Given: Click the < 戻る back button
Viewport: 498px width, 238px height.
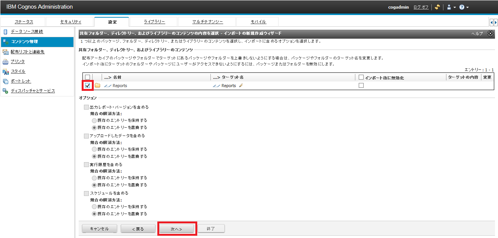Looking at the screenshot, I should tap(138, 229).
